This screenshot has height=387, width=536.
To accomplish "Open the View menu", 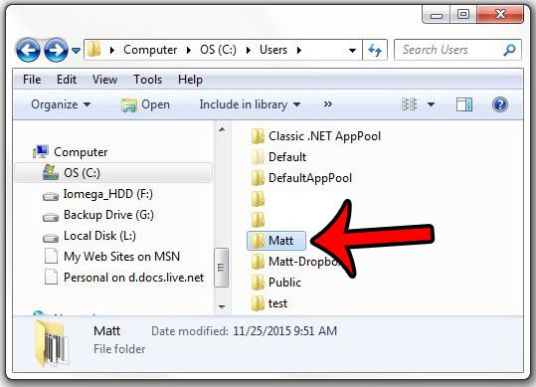I will point(104,80).
